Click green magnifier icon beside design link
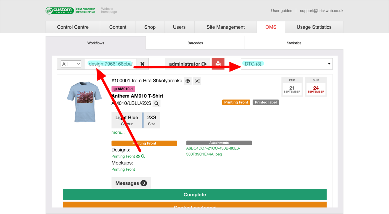Viewport: 389px width, 214px height. 143,156
